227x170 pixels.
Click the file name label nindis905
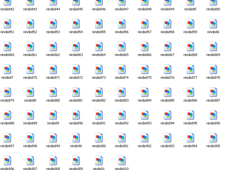pos(213,146)
